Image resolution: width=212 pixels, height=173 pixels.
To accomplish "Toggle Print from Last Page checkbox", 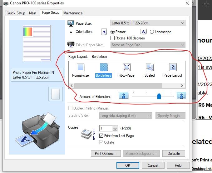I will click(x=101, y=135).
